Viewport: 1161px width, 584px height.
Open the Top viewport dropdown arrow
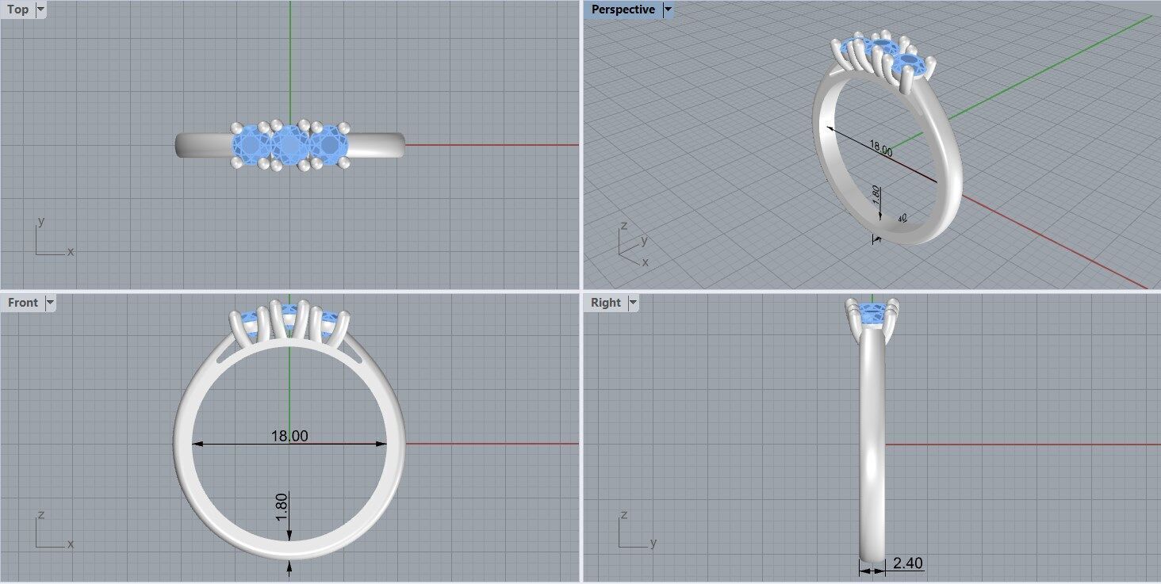(40, 10)
